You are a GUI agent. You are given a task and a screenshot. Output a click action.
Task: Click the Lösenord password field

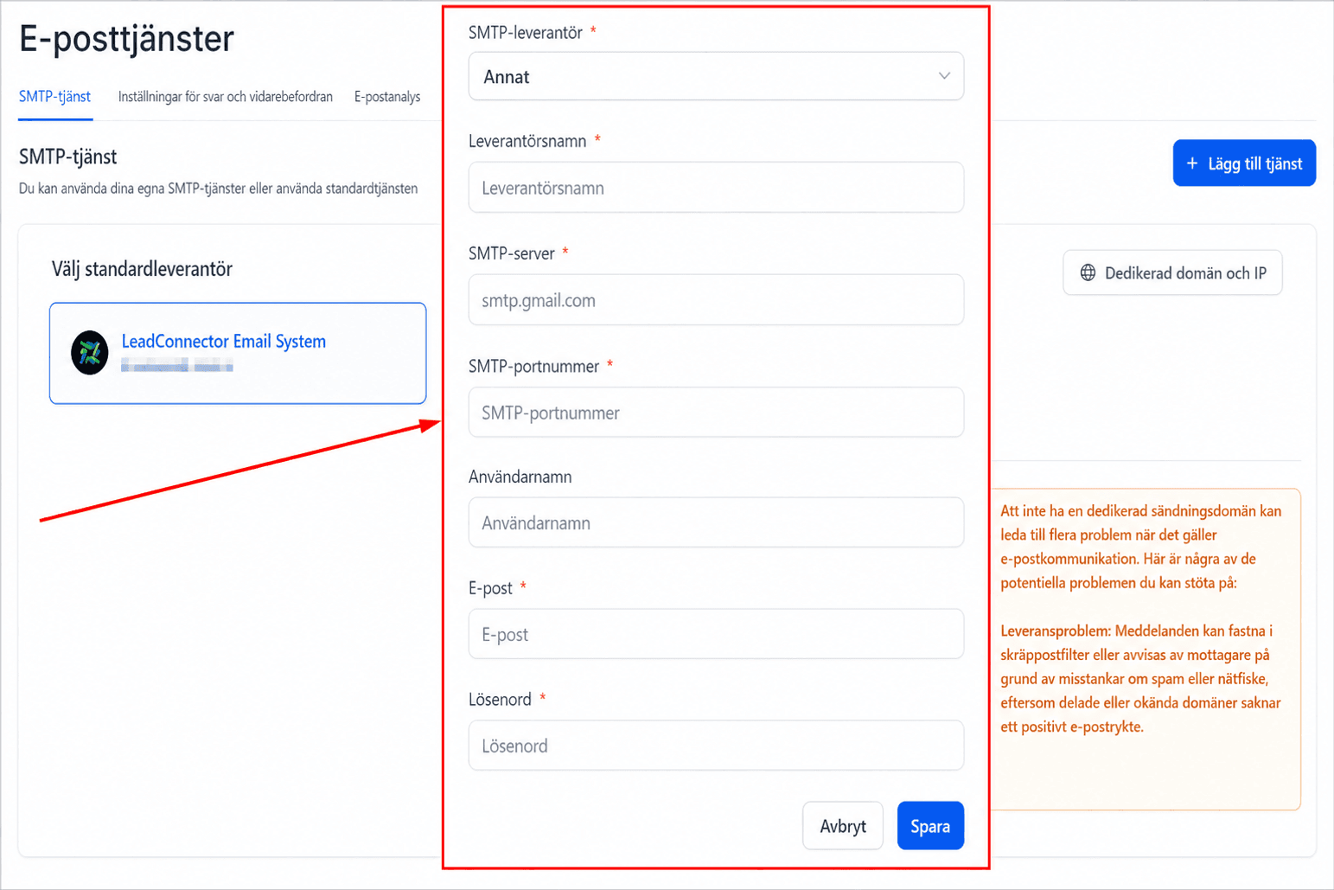point(716,746)
